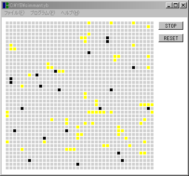189x176 pixels.
Task: Select the leftmost yellow cell in the grid's top row
Action: coord(89,23)
